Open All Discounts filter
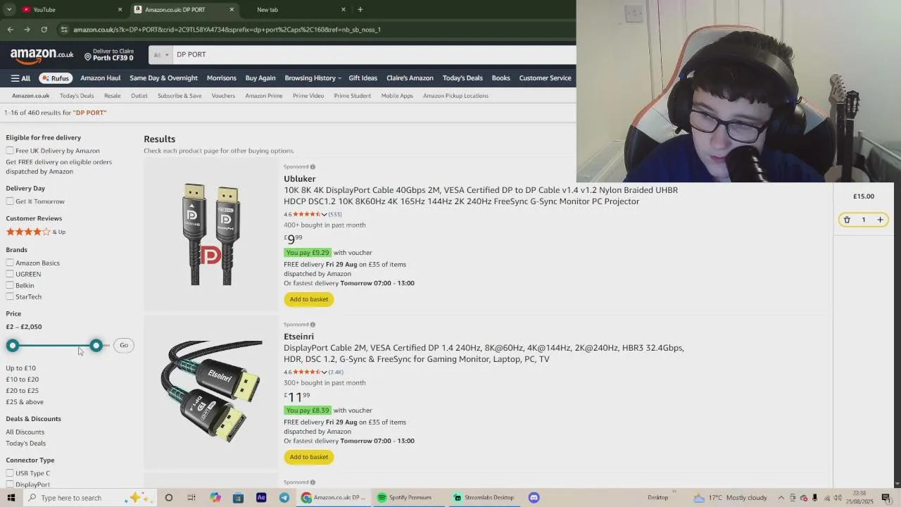901x507 pixels. click(x=25, y=432)
